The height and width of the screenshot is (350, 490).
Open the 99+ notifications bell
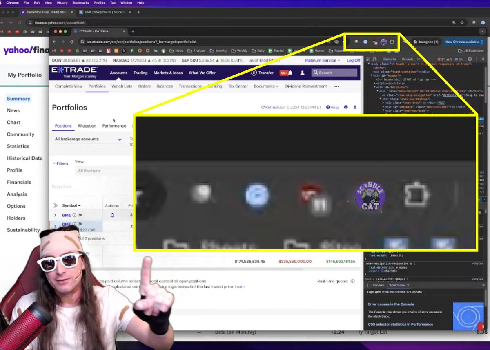tap(286, 73)
